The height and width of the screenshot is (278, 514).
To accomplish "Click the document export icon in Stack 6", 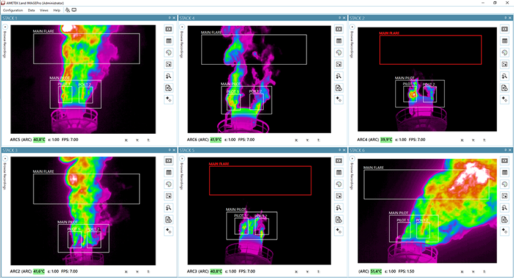I will [x=505, y=219].
